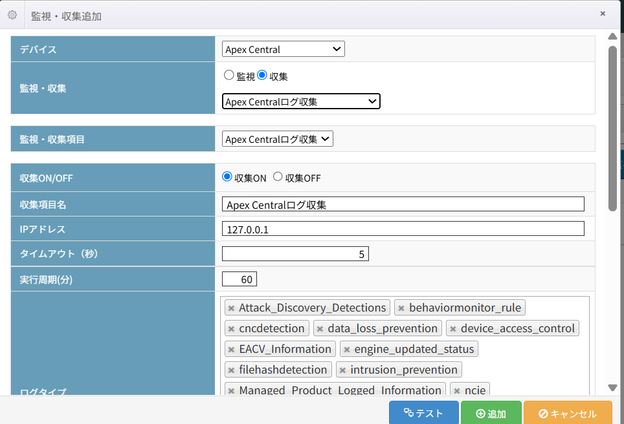Click the Attack_Discovery_Detections tag text

[x=313, y=308]
